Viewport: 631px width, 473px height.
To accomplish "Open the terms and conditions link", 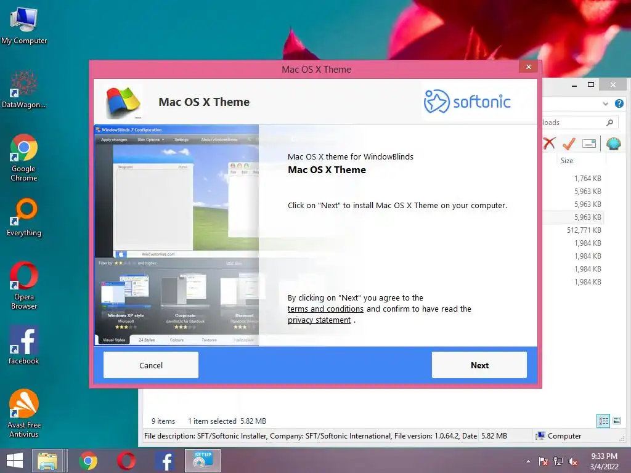I will (x=325, y=309).
